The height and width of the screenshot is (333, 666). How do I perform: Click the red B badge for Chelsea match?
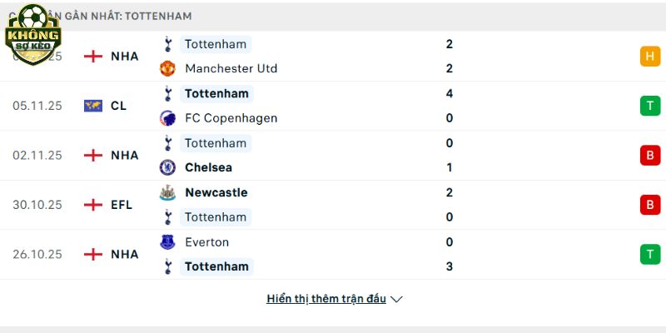pyautogui.click(x=649, y=156)
